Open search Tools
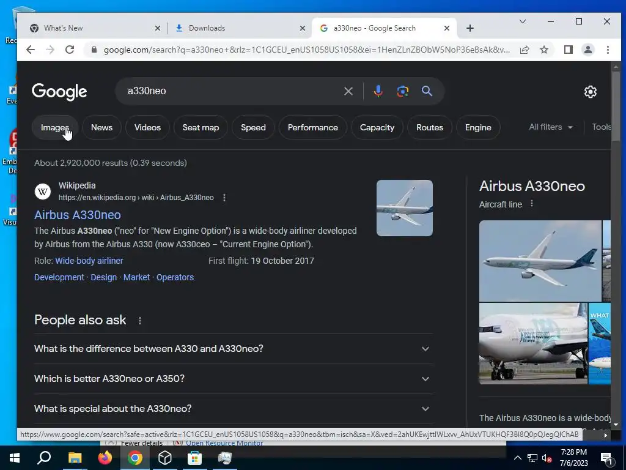 tap(602, 127)
